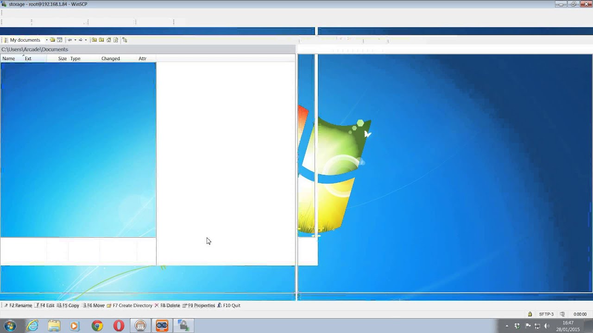Click the compression status icon in status bar
The height and width of the screenshot is (333, 593).
pos(562,314)
